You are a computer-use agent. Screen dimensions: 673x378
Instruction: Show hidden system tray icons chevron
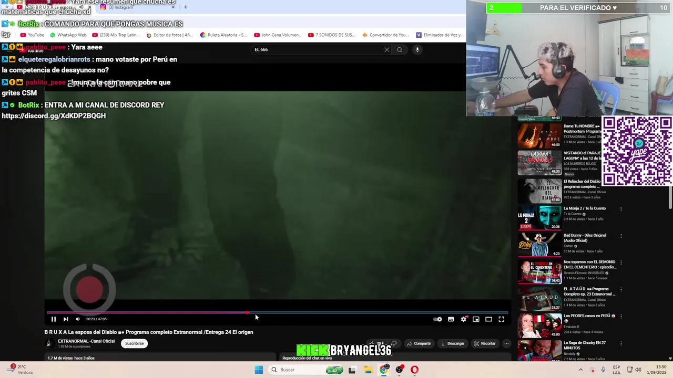pos(580,370)
